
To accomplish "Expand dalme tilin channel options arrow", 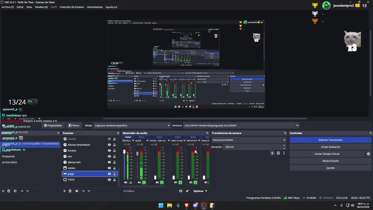I will [x=199, y=141].
